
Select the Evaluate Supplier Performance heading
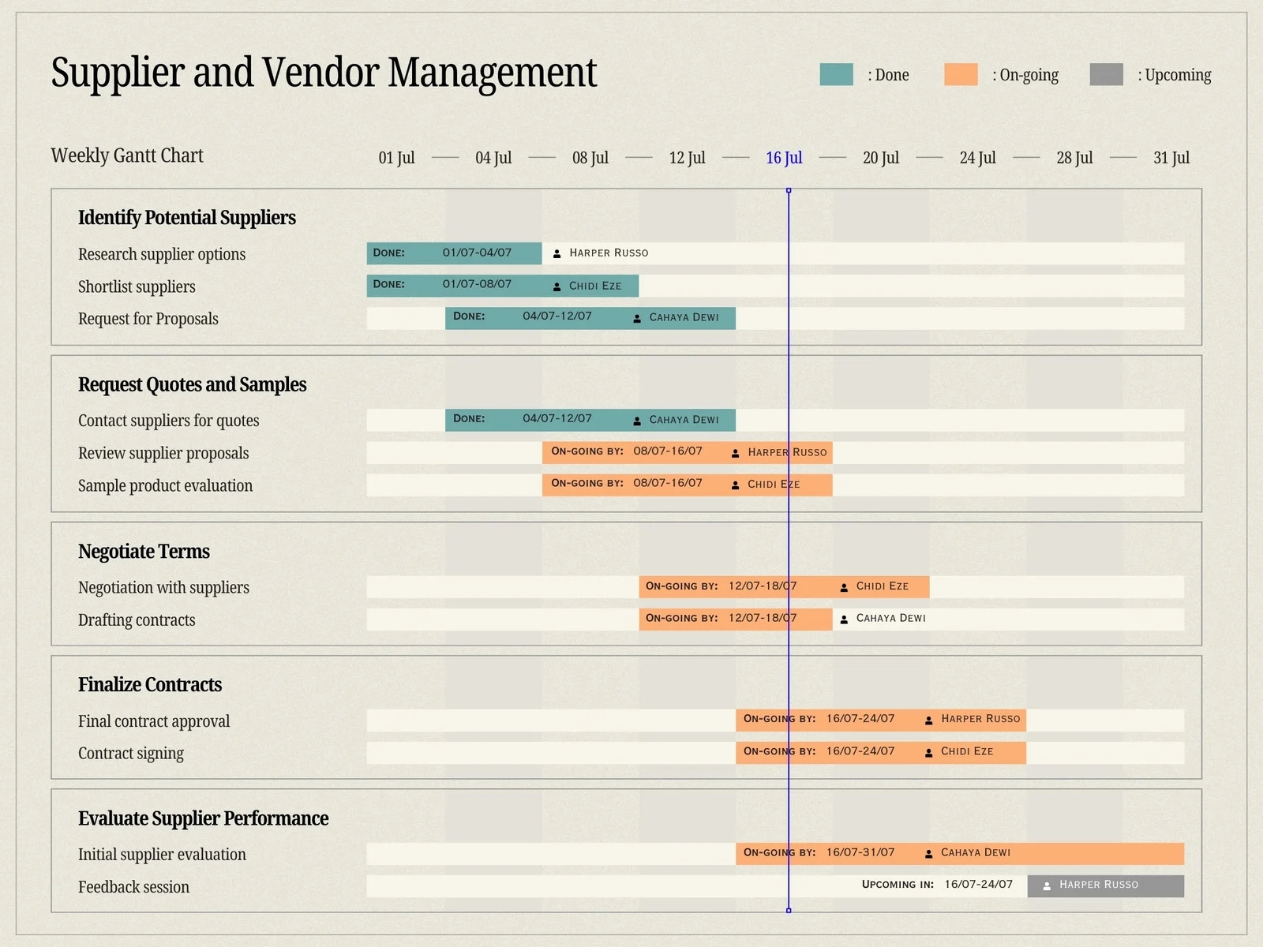point(203,818)
